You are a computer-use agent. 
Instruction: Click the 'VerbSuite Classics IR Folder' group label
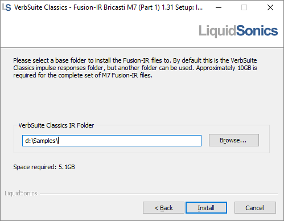[x=56, y=125]
